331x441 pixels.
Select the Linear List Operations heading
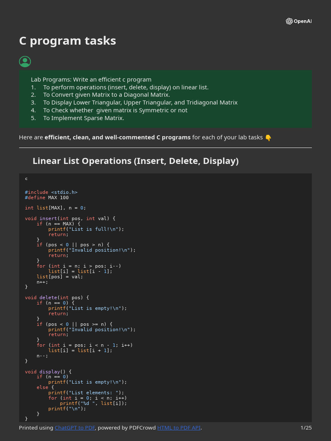pyautogui.click(x=135, y=161)
